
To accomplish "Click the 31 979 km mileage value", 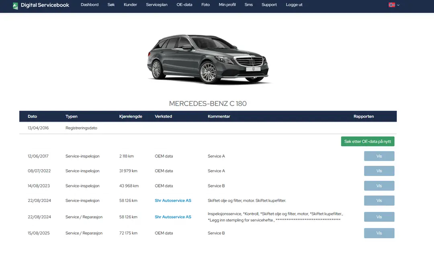I will click(x=128, y=171).
